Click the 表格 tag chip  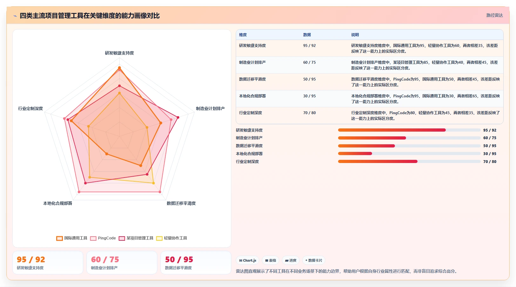271,260
